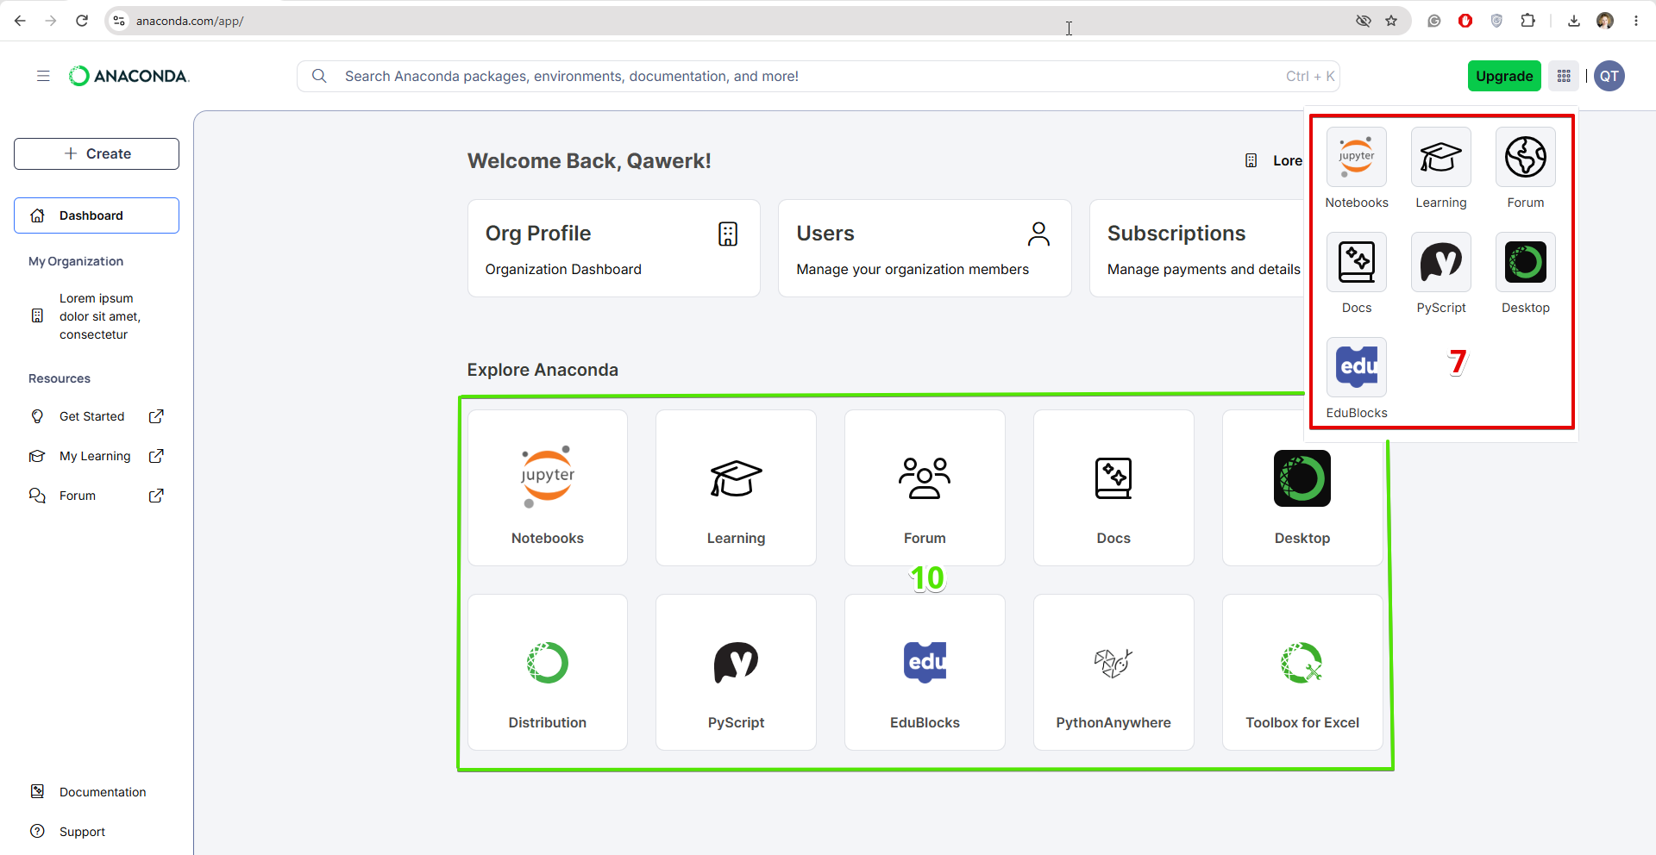
Task: Open the Forum card under Explore Anaconda
Action: (925, 488)
